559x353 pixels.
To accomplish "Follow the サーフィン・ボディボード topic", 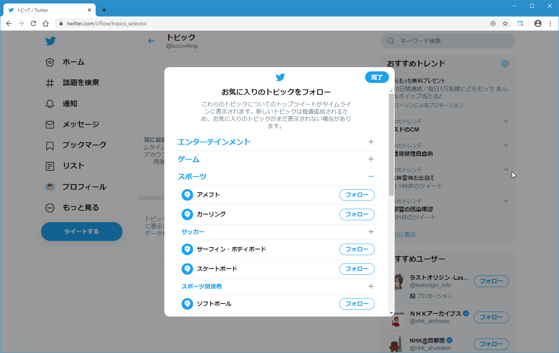I will (x=357, y=249).
